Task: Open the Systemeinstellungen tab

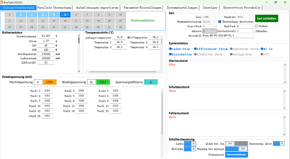Action: click(x=182, y=8)
